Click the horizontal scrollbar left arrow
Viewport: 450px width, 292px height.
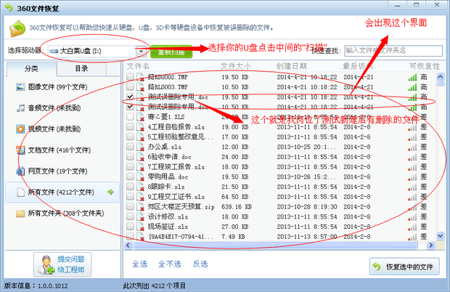pyautogui.click(x=128, y=246)
